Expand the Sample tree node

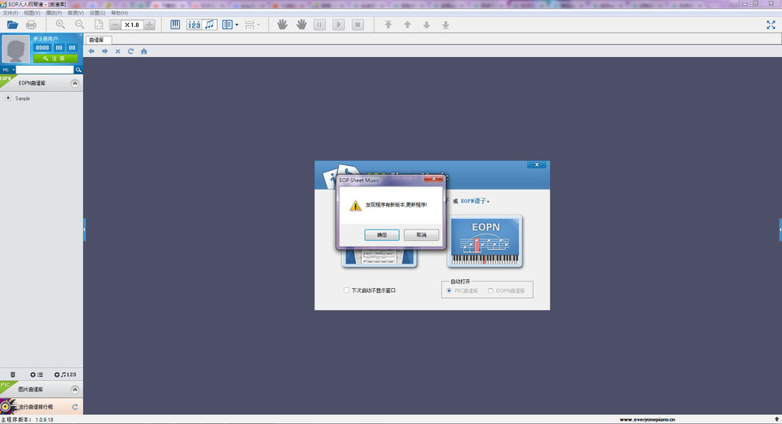click(x=8, y=98)
